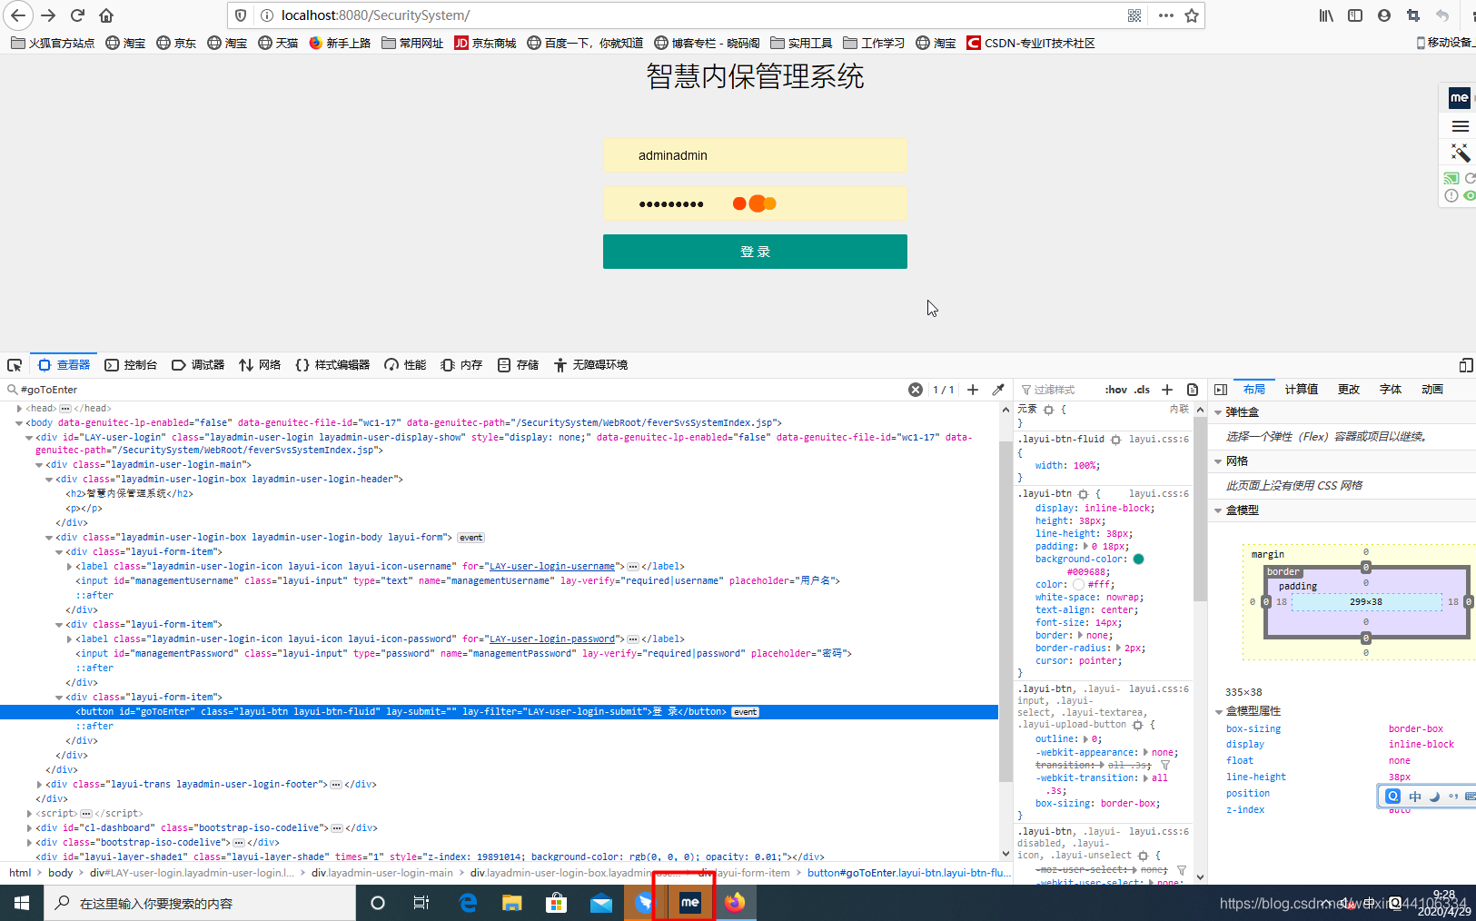The height and width of the screenshot is (921, 1476).
Task: Add a new CSS rule
Action: pos(1167,390)
